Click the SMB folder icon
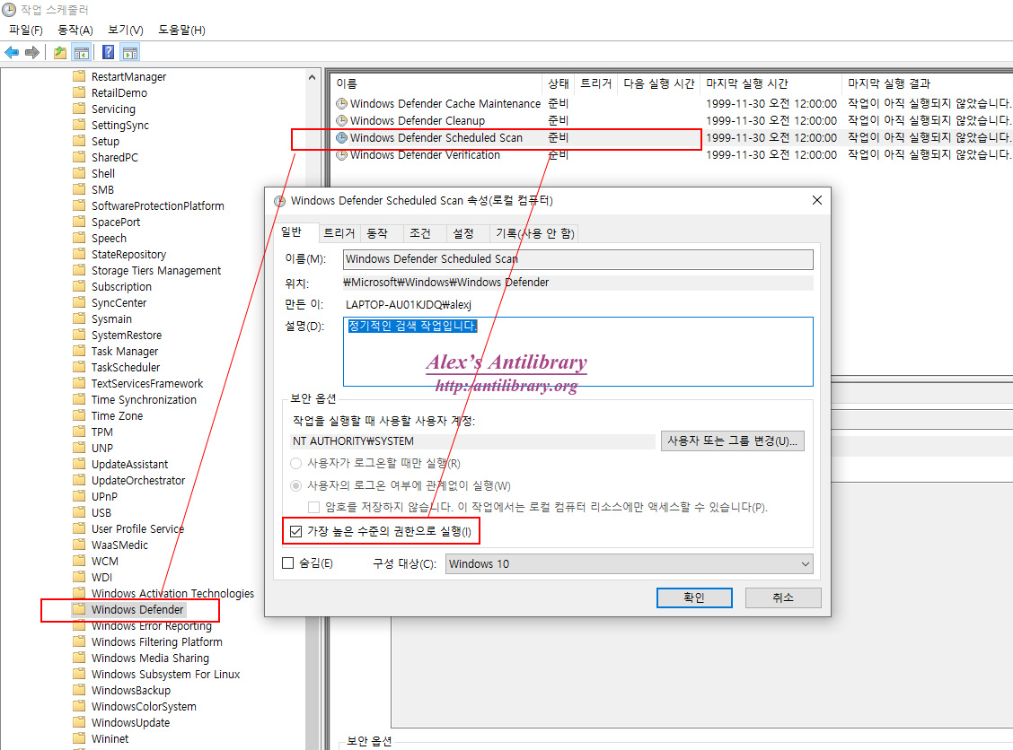This screenshot has height=750, width=1013. pos(79,189)
